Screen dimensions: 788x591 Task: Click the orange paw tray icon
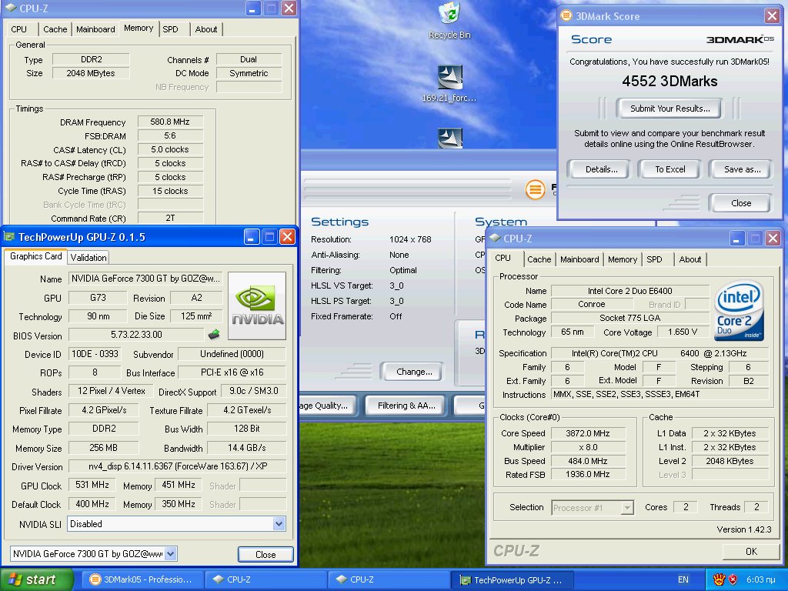(x=720, y=579)
